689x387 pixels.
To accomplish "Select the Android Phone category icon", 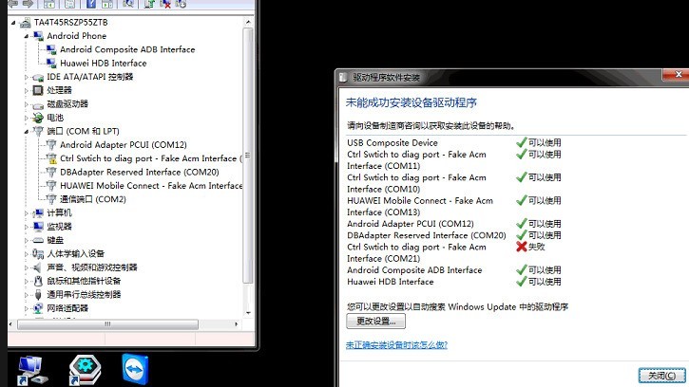I will tap(38, 36).
